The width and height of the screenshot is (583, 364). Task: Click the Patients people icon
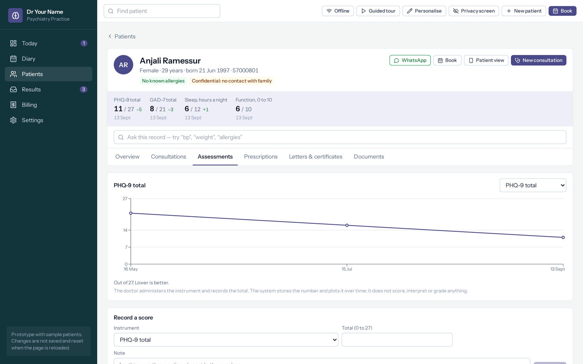coord(13,74)
